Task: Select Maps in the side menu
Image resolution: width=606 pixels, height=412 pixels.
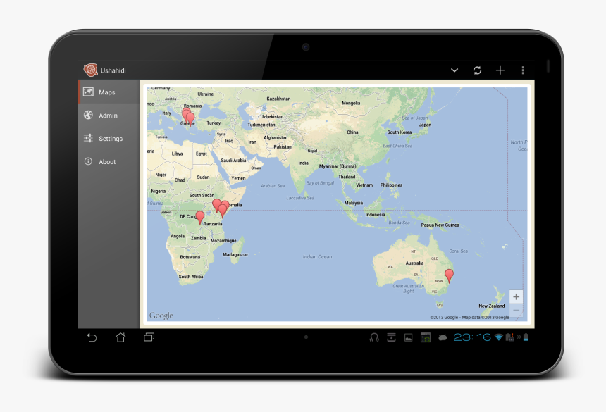Action: point(109,92)
